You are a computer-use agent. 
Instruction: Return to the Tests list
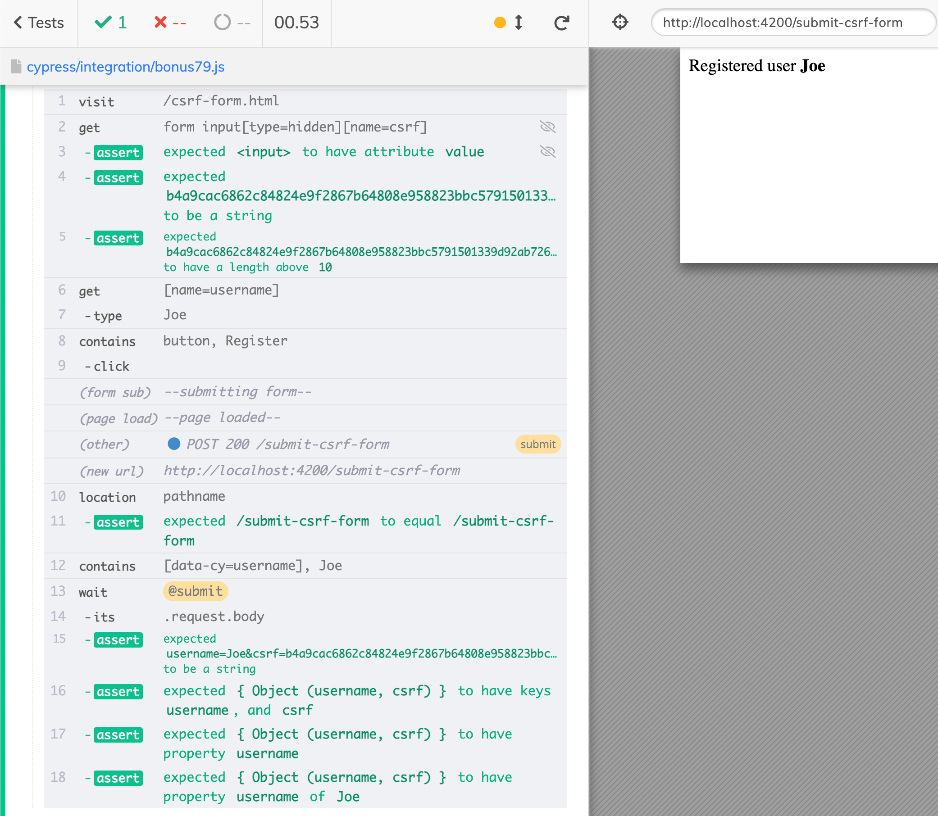[x=40, y=22]
